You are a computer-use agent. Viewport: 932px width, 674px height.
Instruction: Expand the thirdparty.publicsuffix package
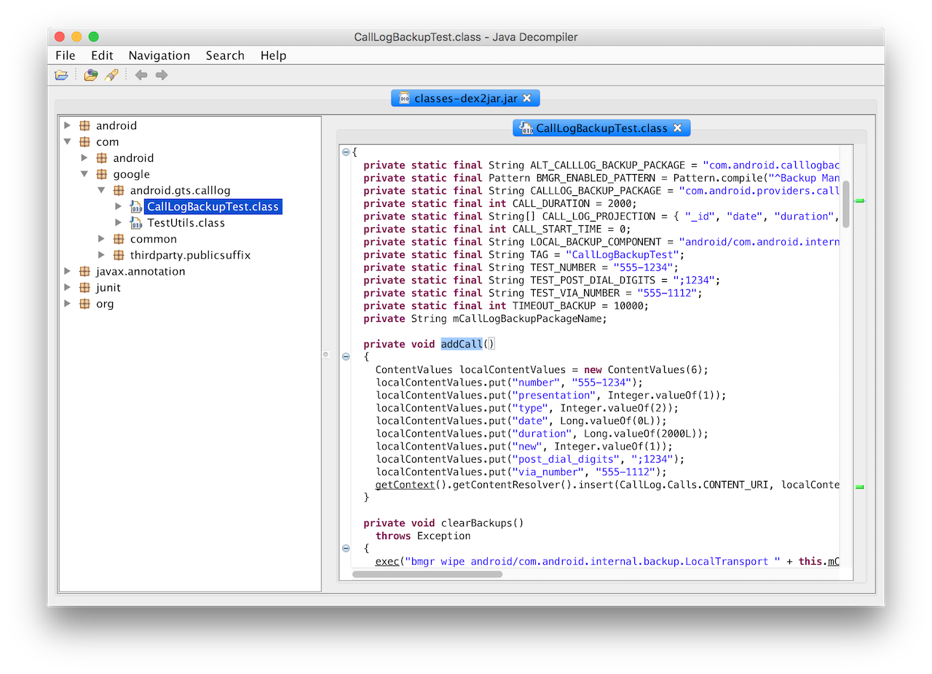(x=102, y=255)
